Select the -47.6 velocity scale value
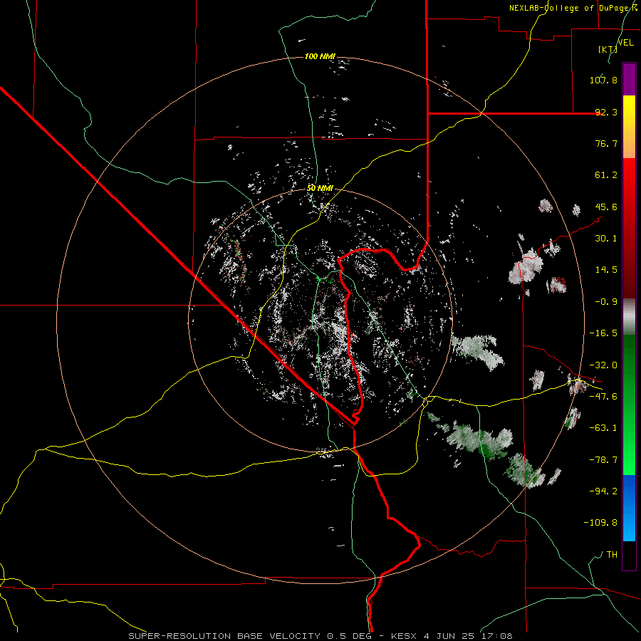This screenshot has width=641, height=641. pyautogui.click(x=603, y=397)
